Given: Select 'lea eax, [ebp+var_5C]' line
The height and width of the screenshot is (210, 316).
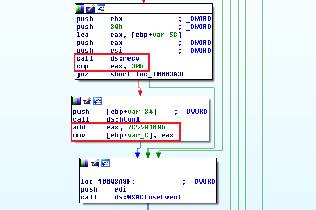Looking at the screenshot, I should coord(129,35).
